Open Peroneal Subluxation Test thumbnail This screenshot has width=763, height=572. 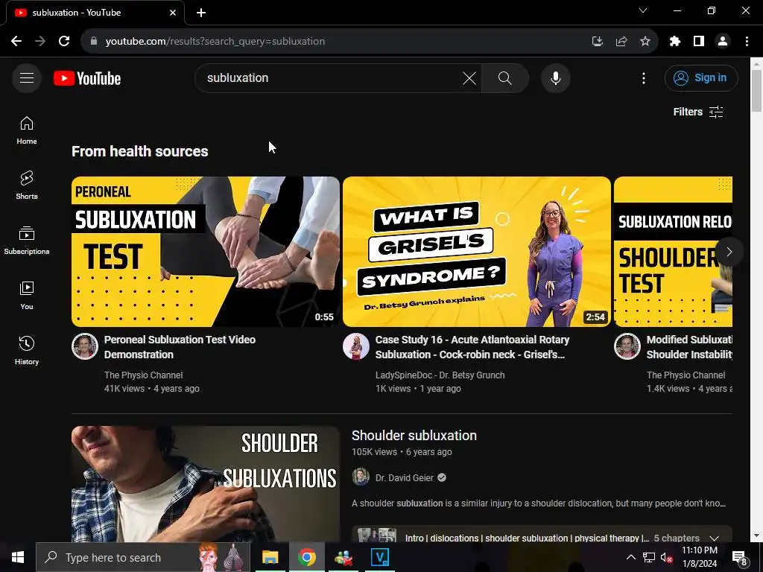coord(206,252)
